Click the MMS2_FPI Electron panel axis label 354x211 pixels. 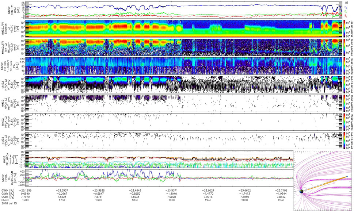(x=10, y=28)
